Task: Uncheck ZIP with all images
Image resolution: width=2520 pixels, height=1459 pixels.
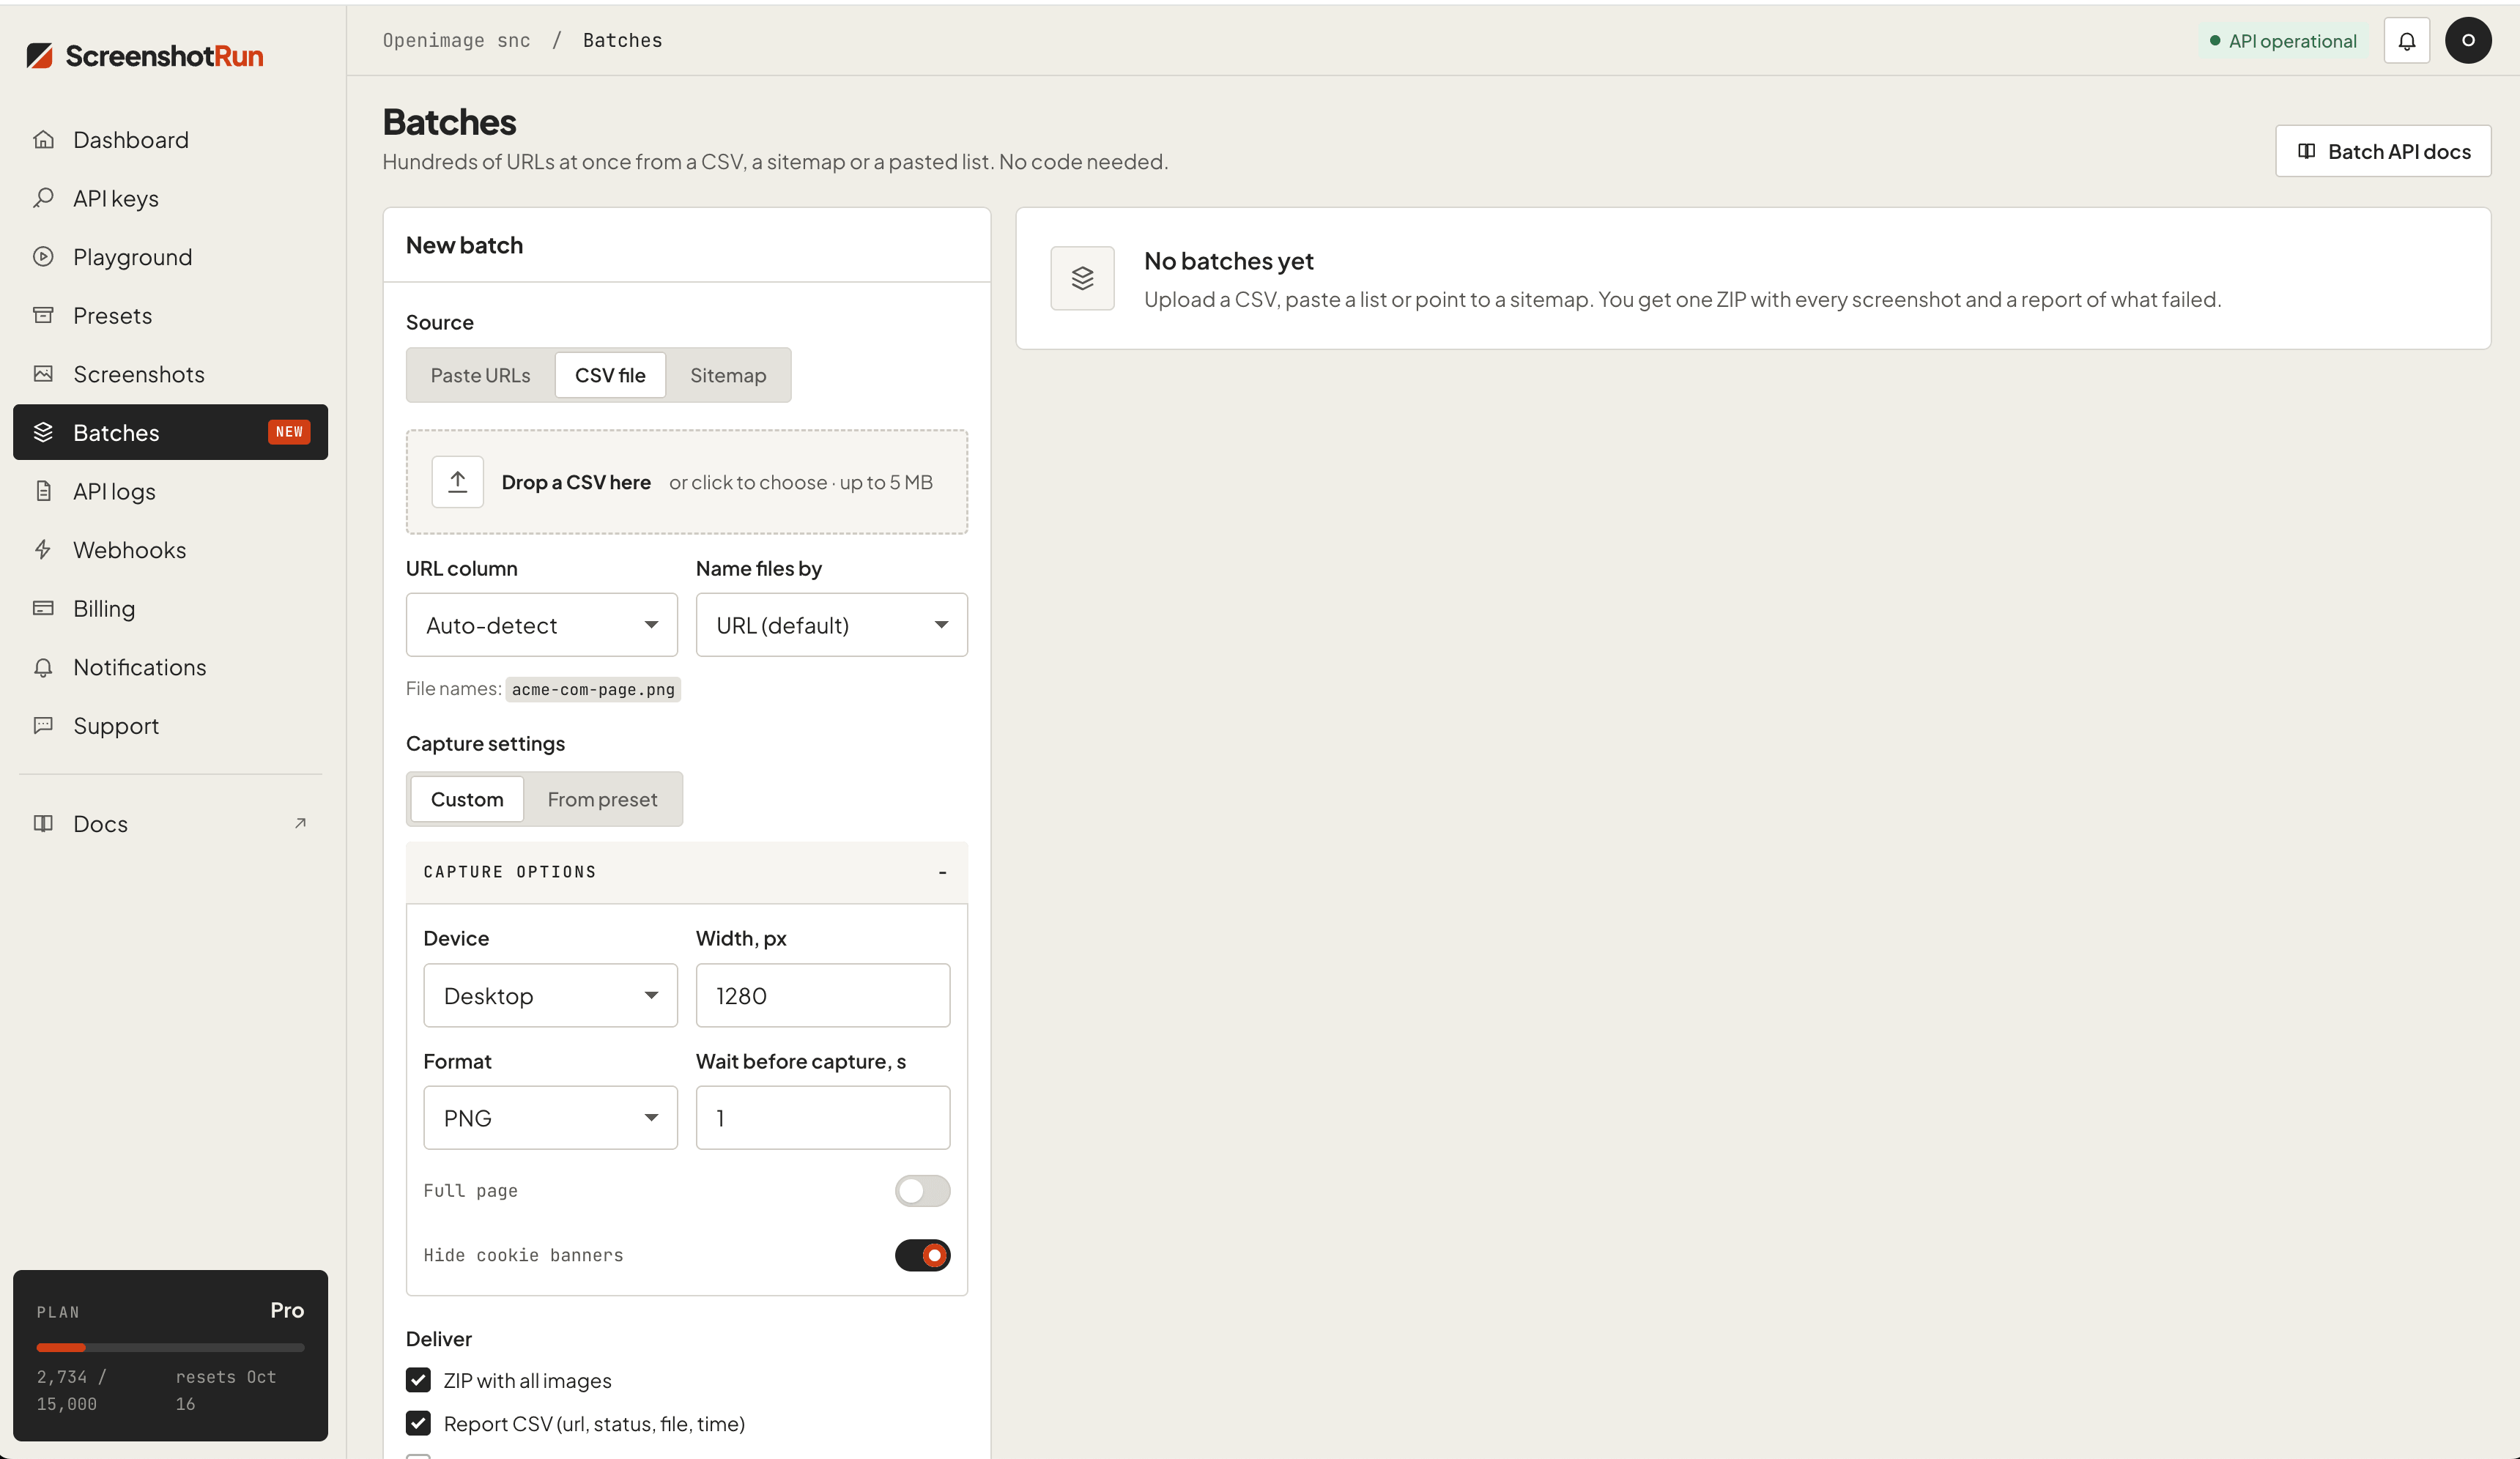Action: coord(418,1380)
